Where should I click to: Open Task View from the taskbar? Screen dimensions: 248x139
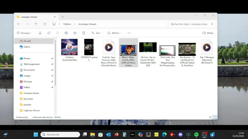click(85, 135)
